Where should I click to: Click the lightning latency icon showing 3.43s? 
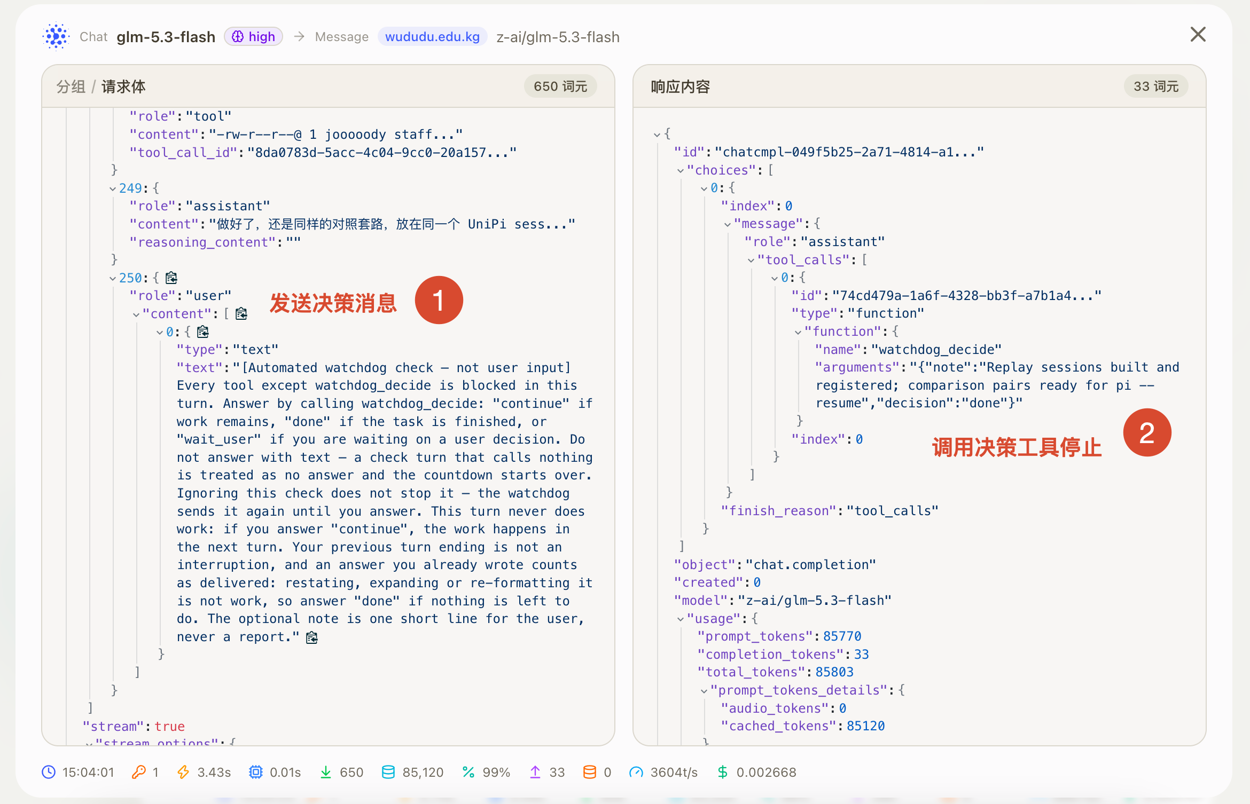click(183, 772)
